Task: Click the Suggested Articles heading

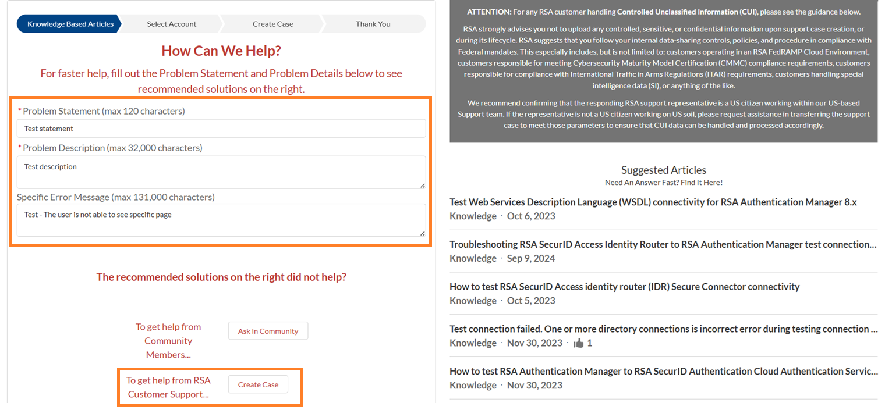Action: click(664, 170)
